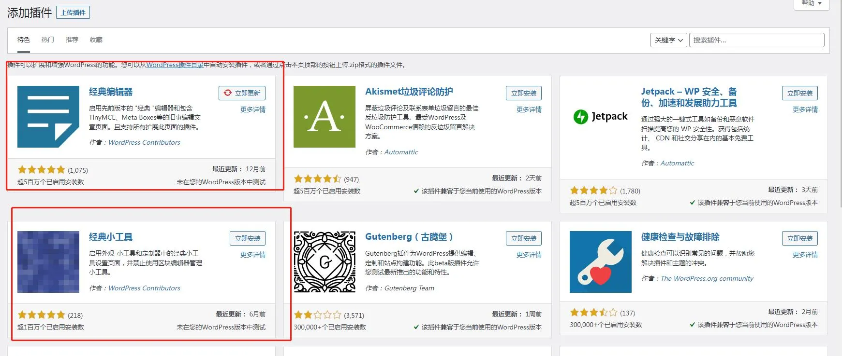Open the 收藏 favorites tab
Viewport: 842px width, 356px height.
click(96, 40)
